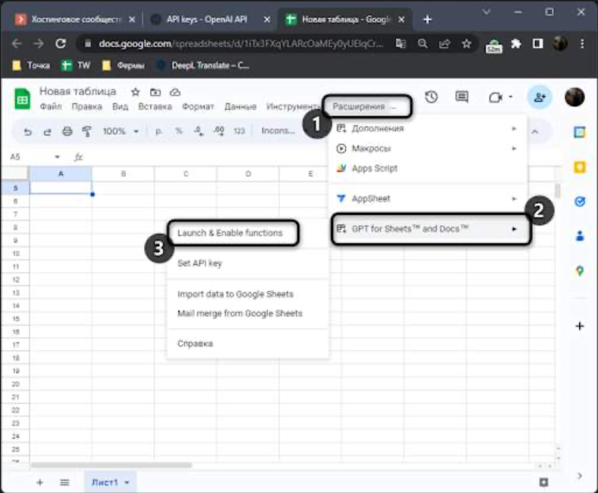Click 'Launch & Enable functions'
598x493 pixels.
tap(230, 233)
